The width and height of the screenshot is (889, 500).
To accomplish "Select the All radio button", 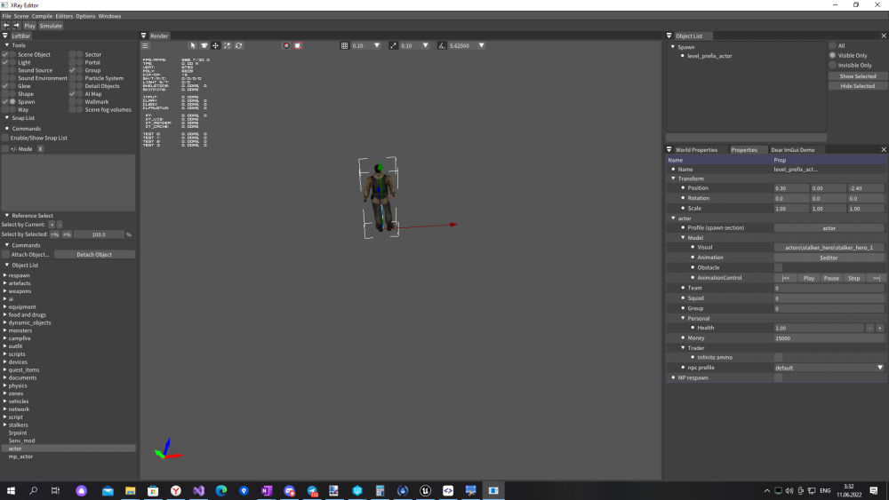I will (832, 46).
